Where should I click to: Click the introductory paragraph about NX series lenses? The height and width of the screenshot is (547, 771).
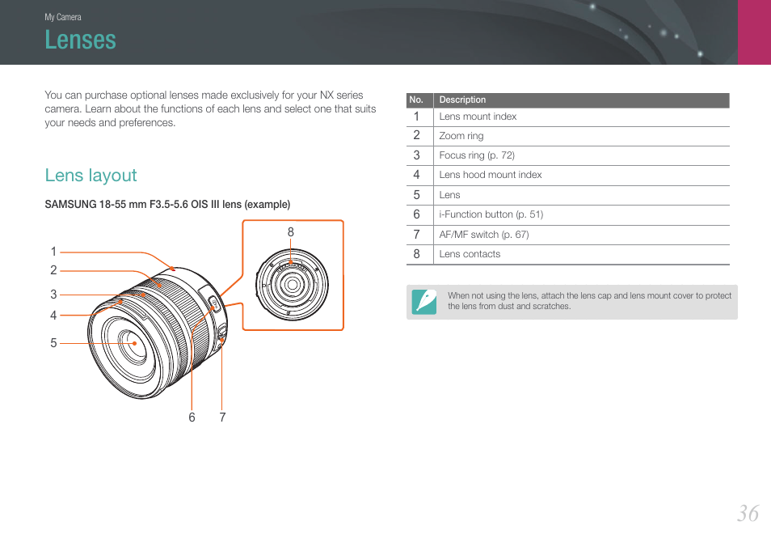(210, 108)
